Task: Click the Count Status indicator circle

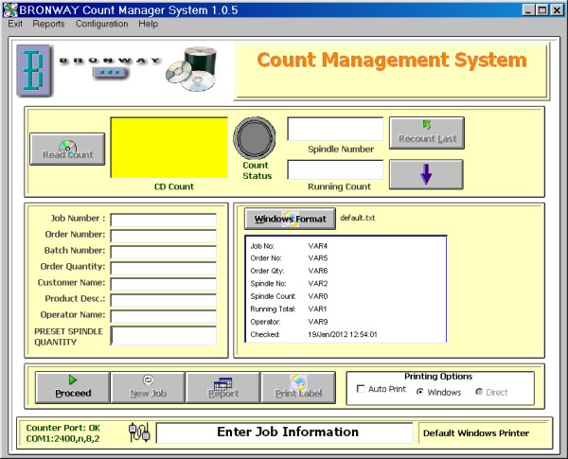Action: click(255, 138)
